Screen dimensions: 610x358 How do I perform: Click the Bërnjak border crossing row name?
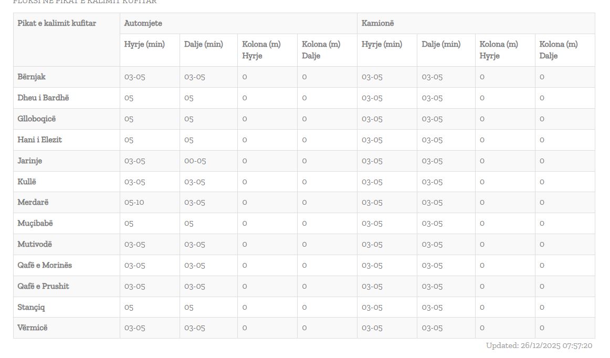(x=31, y=77)
